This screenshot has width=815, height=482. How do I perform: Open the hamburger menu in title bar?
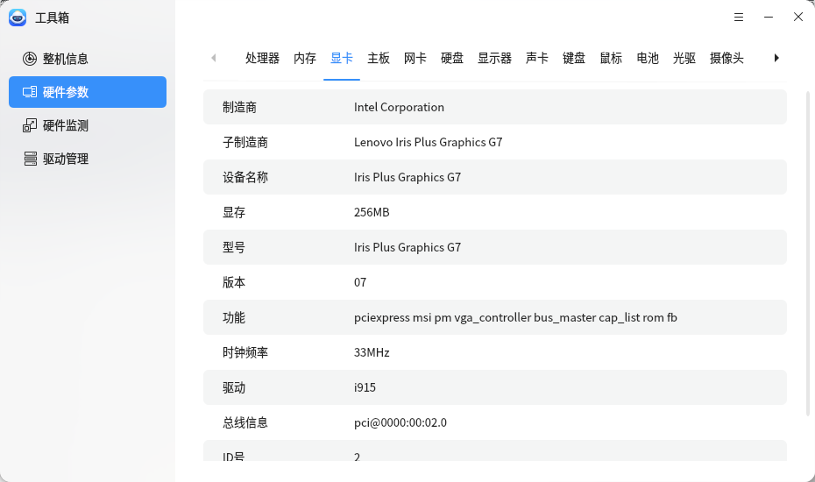point(739,18)
